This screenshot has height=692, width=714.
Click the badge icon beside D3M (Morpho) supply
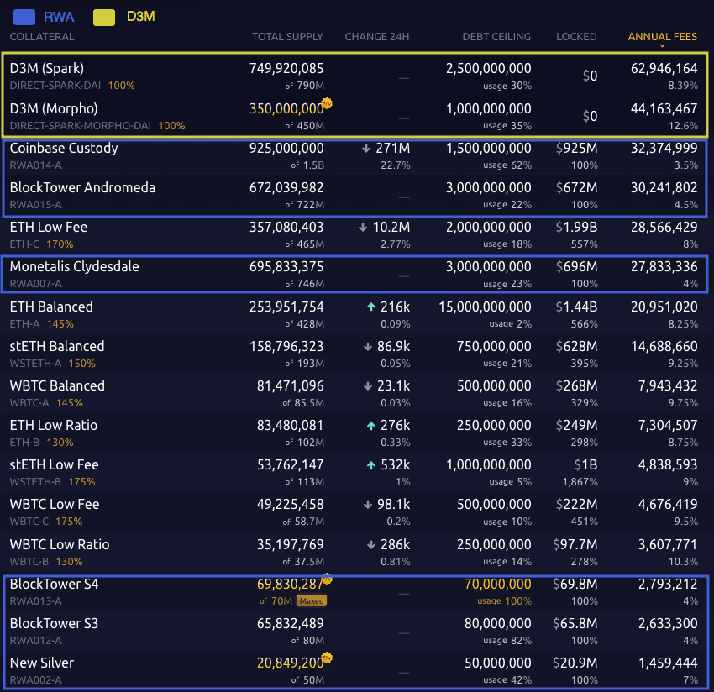coord(328,103)
